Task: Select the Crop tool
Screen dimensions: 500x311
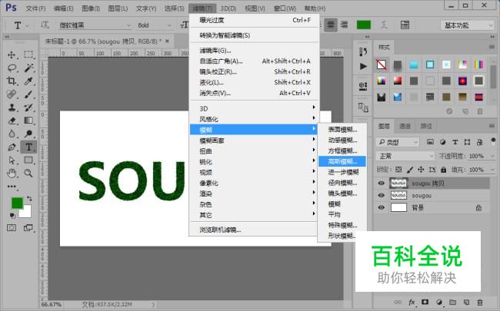Action: (12, 81)
